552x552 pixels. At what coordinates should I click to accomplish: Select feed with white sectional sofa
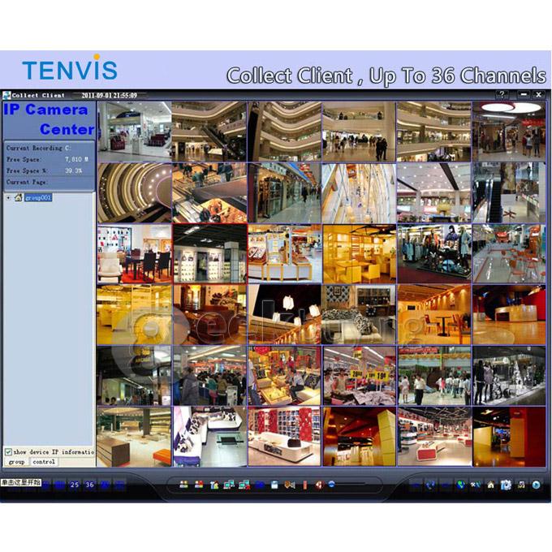pyautogui.click(x=209, y=437)
